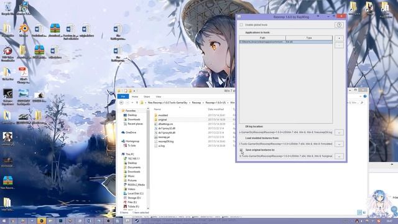Viewport: 398px width, 224px height.
Task: Open Favorites in navigation pane
Action: click(131, 111)
